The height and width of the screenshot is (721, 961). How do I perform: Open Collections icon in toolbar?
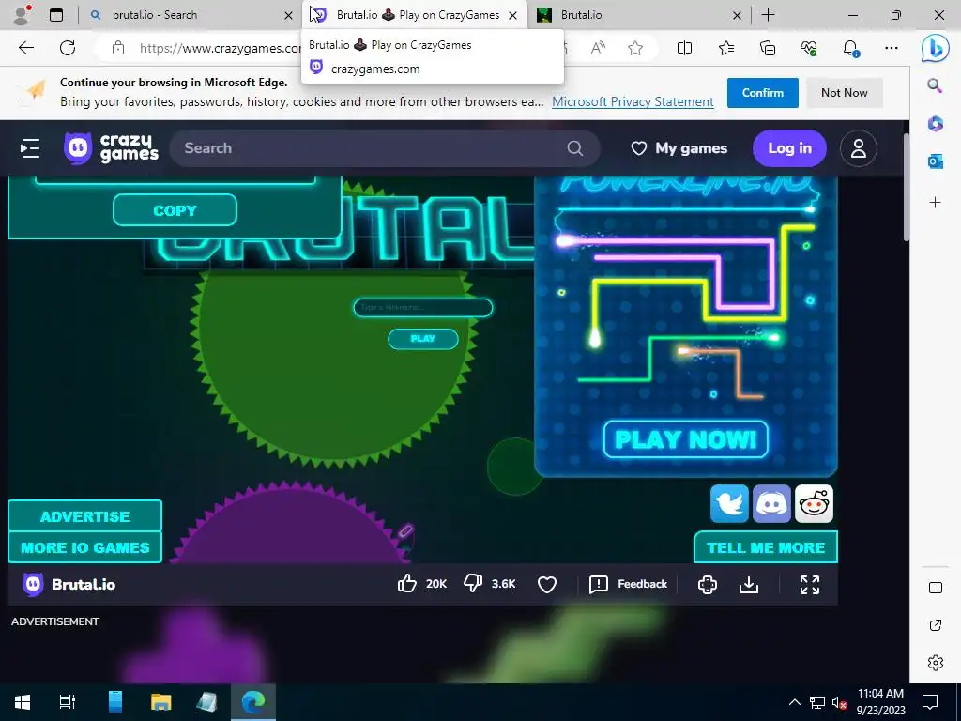coord(768,48)
